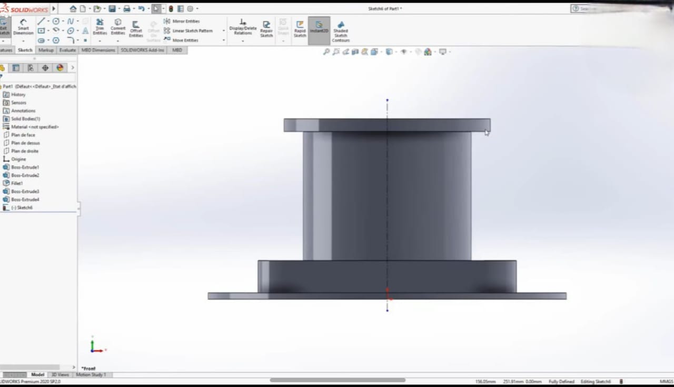Switch to the Markup ribbon tab
Viewport: 674px width, 387px height.
(46, 50)
